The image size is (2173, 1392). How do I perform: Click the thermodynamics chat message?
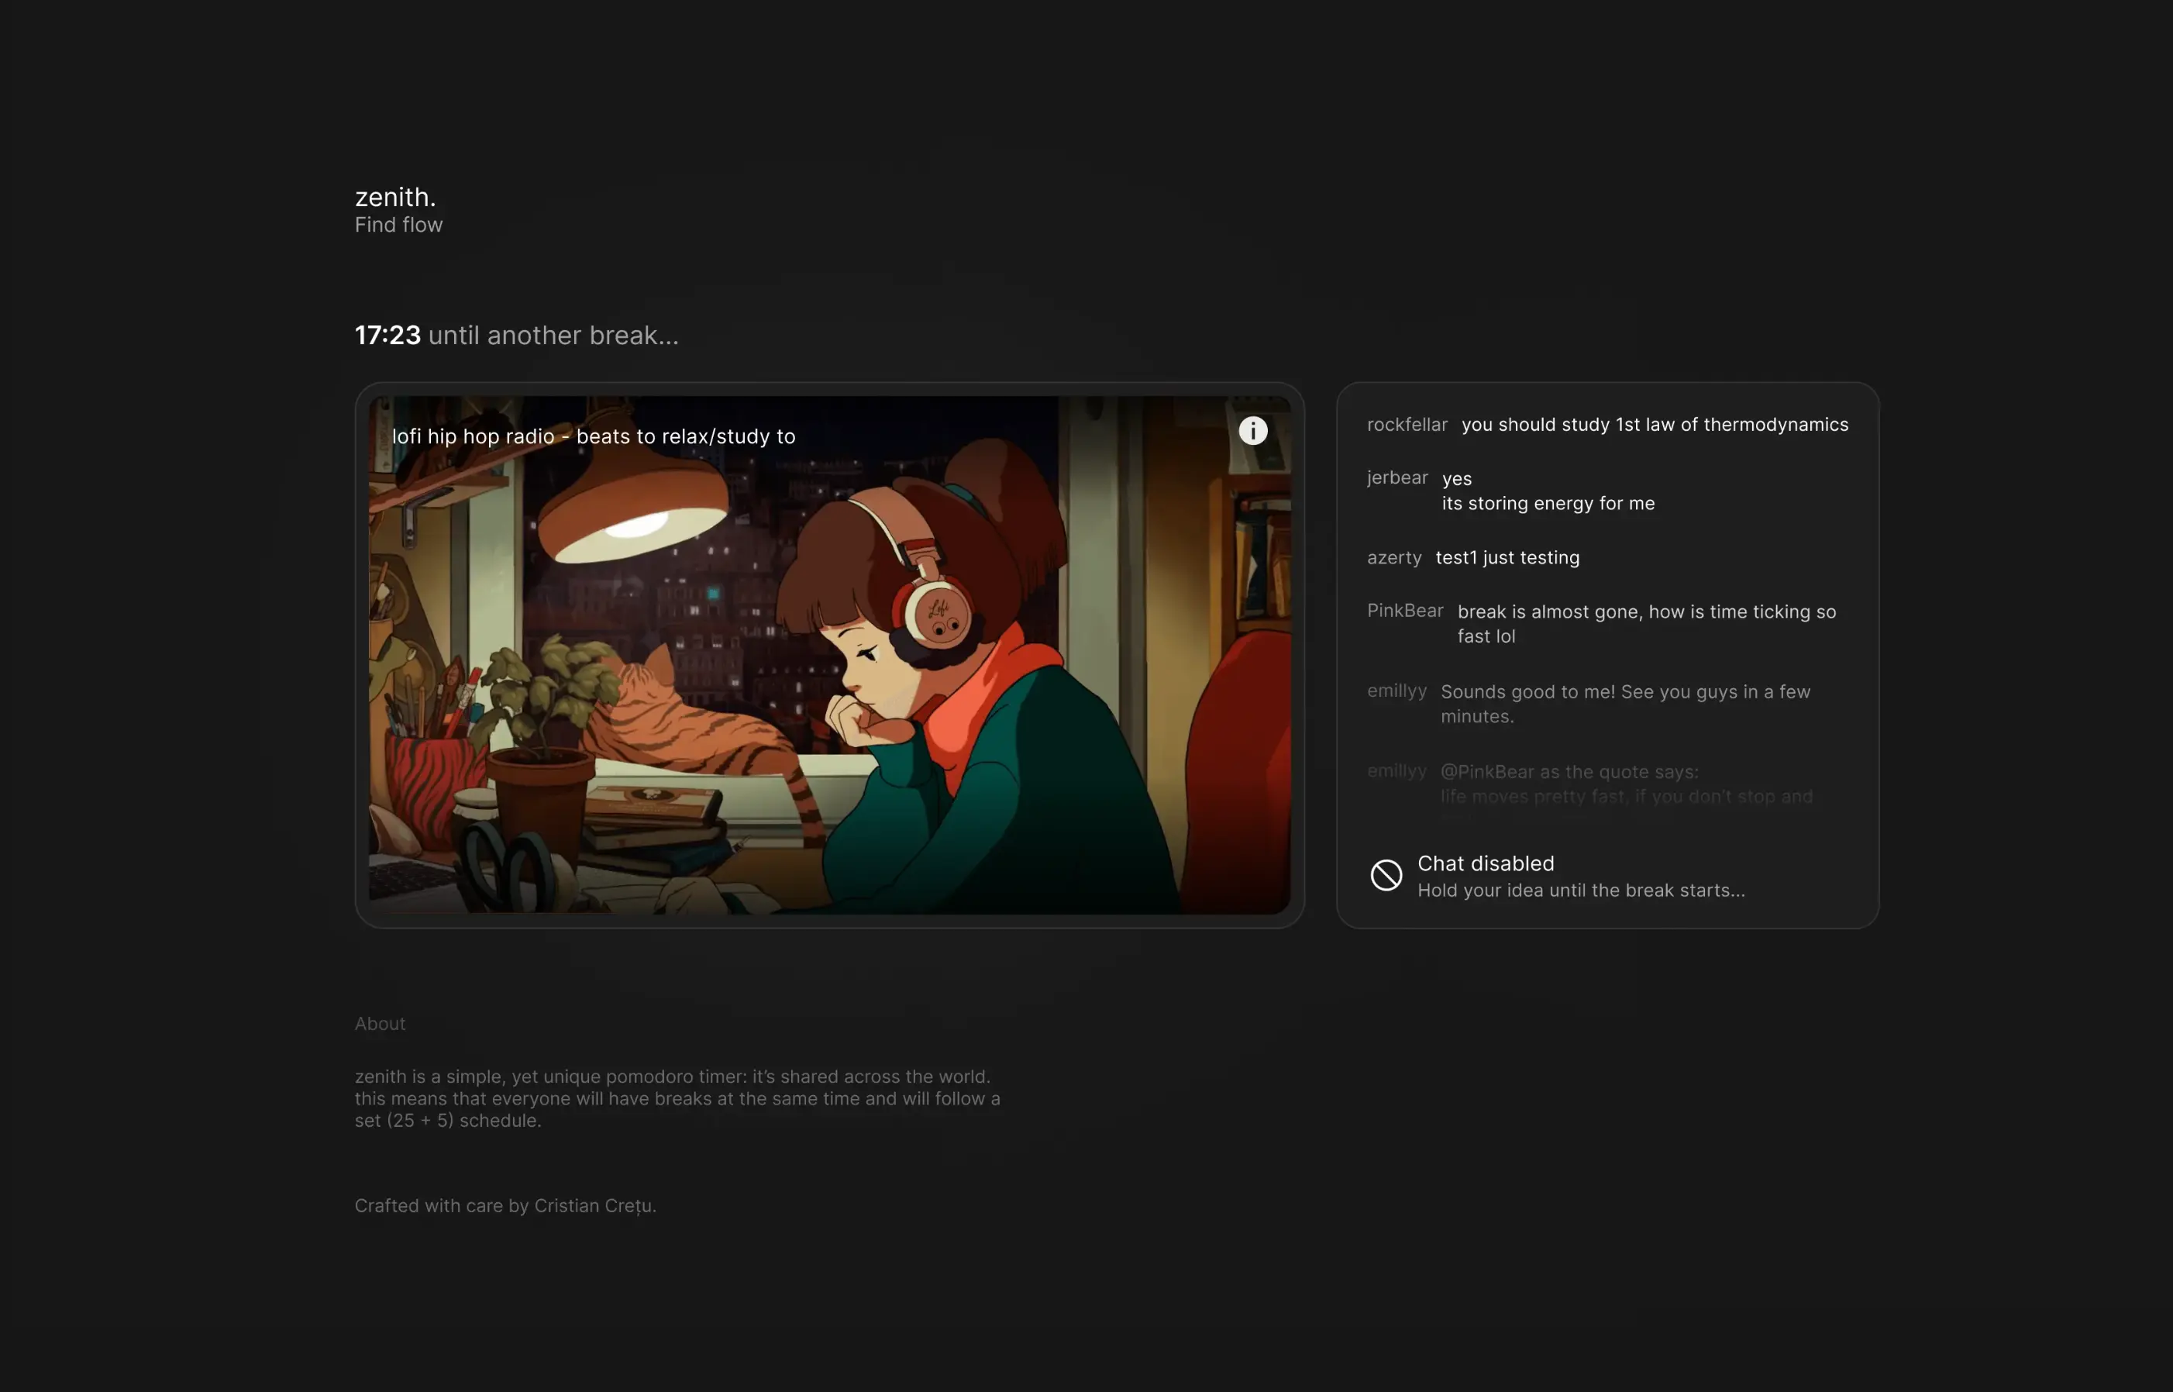(1655, 424)
